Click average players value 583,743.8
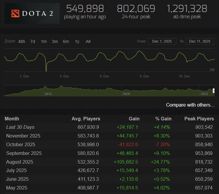Screen dimensions: 219x194 click(88, 136)
